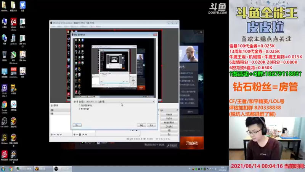
Task: Move the scene up with the arrow
Action: click(58, 135)
